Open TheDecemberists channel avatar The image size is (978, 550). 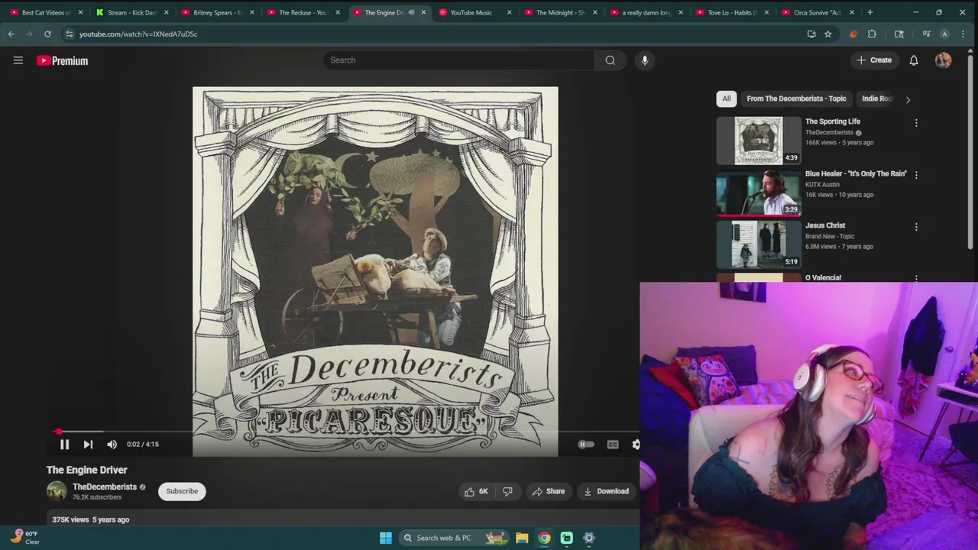57,490
